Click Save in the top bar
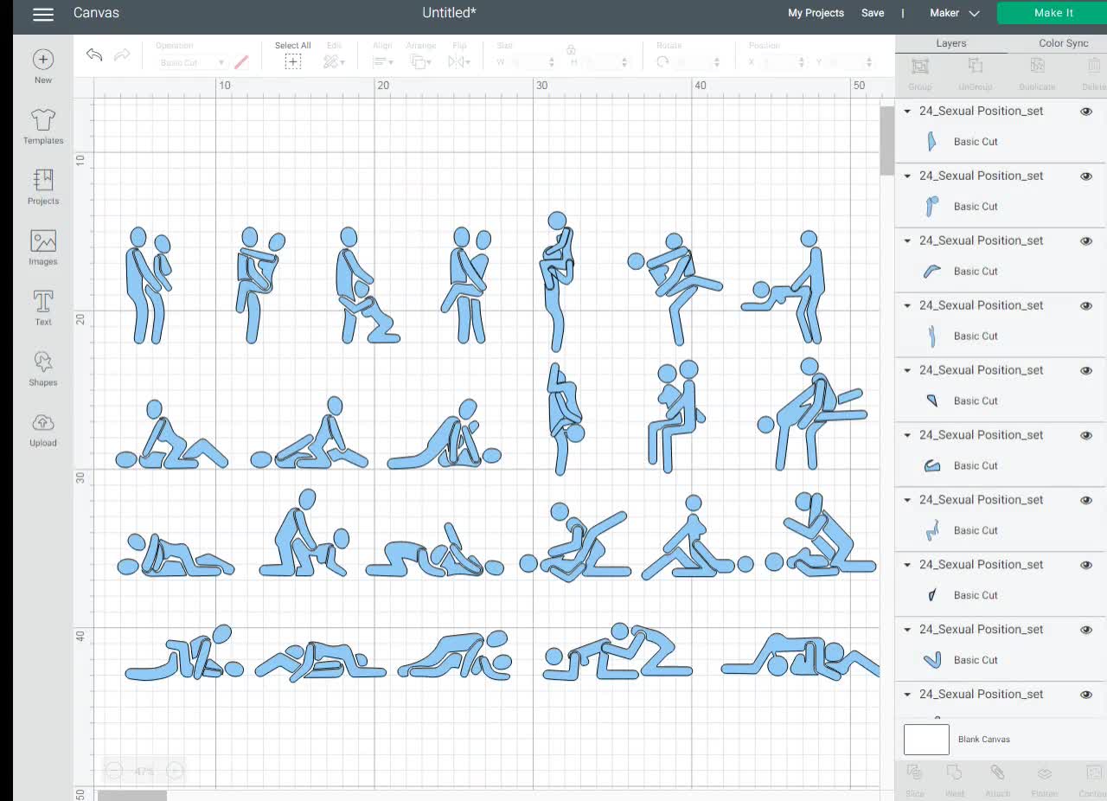Screen dimensions: 1107x801 click(873, 13)
